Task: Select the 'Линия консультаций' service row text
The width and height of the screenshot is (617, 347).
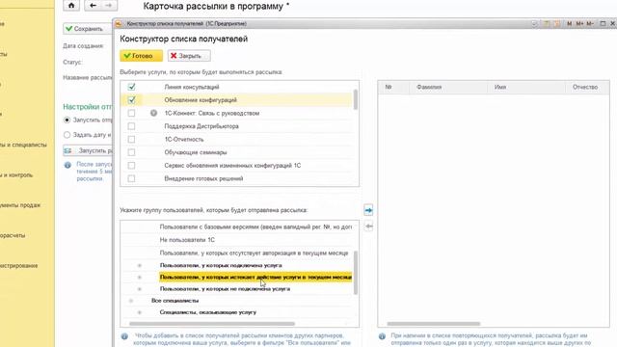Action: pos(192,87)
